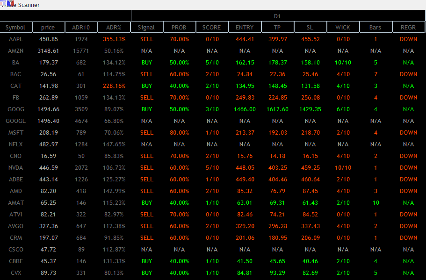The image size is (426, 280).
Task: Click the CSCO price 47.72
Action: (48, 249)
